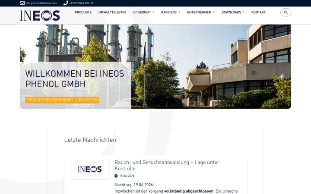Click the envelope email icon
Image resolution: width=311 pixels, height=194 pixels.
coord(22,3)
